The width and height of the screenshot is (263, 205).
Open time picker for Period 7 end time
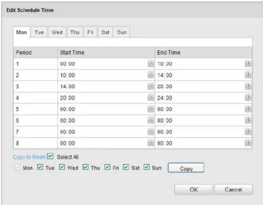pos(248,132)
